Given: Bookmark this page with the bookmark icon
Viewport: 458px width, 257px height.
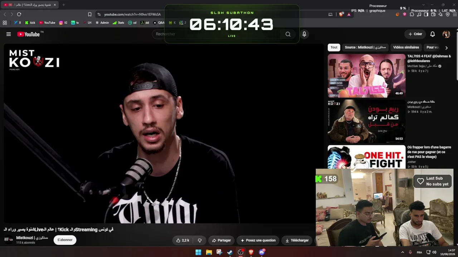Looking at the screenshot, I should (x=89, y=14).
